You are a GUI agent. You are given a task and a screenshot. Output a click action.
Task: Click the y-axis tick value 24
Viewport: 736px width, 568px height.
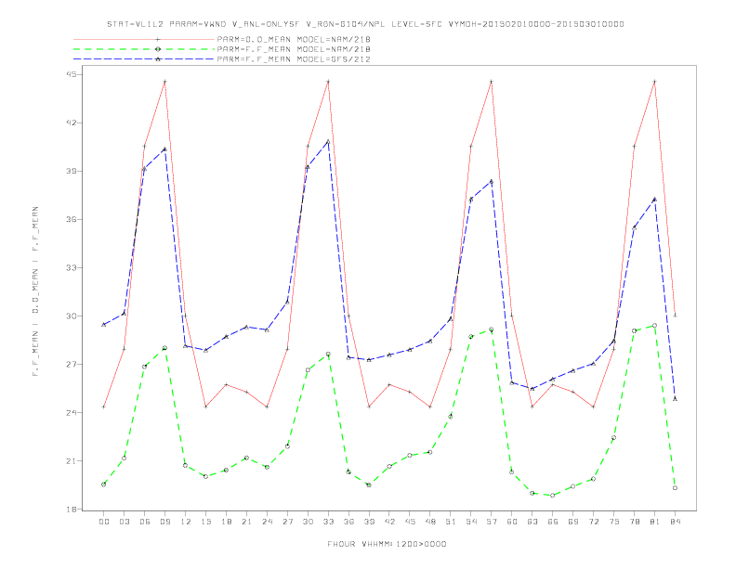(x=72, y=412)
